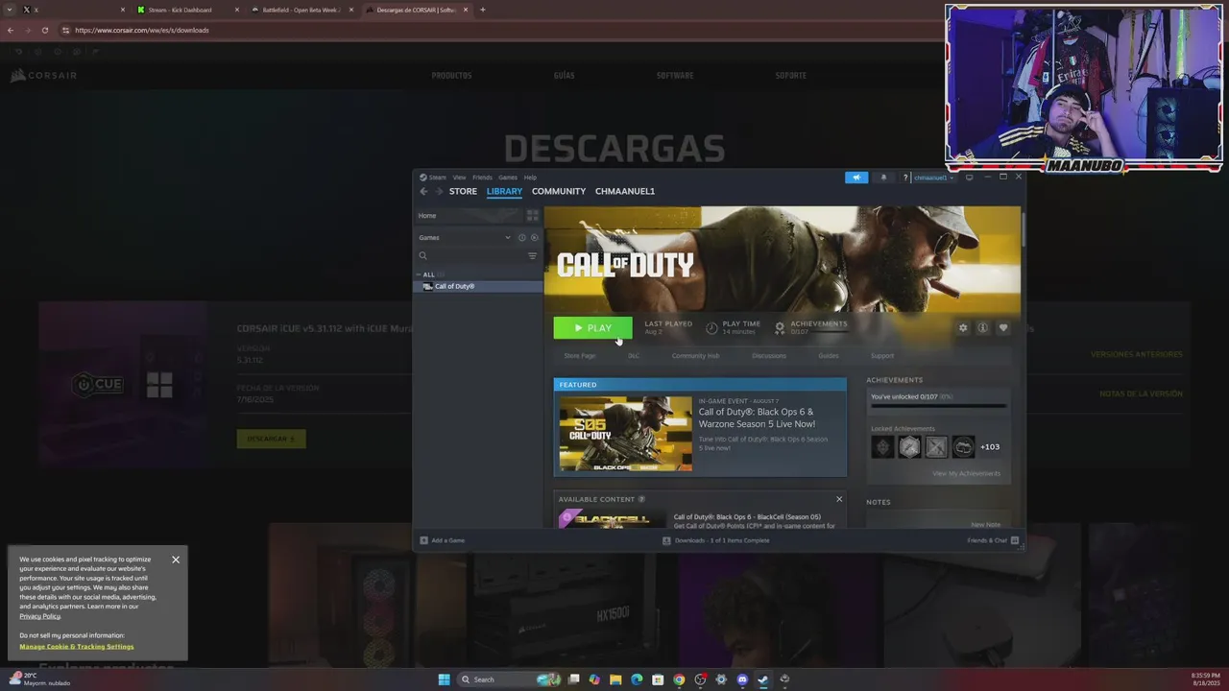This screenshot has height=691, width=1229.
Task: Click the browser reload icon
Action: pyautogui.click(x=44, y=30)
